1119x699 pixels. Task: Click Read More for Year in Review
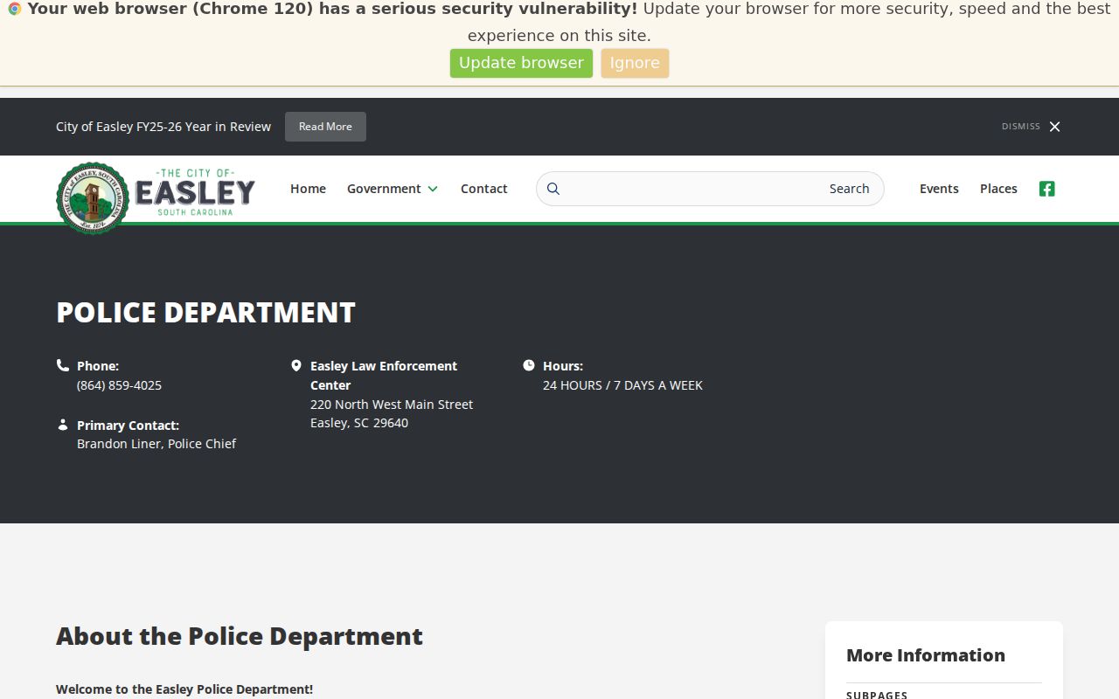point(325,127)
